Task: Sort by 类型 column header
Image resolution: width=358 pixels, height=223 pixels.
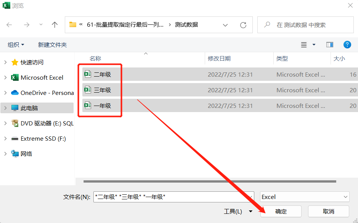Action: (282, 59)
